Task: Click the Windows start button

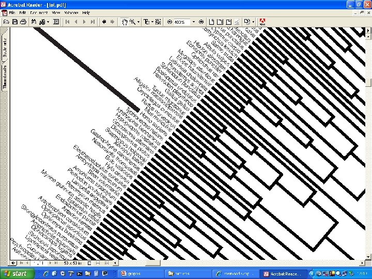Action: (x=17, y=273)
